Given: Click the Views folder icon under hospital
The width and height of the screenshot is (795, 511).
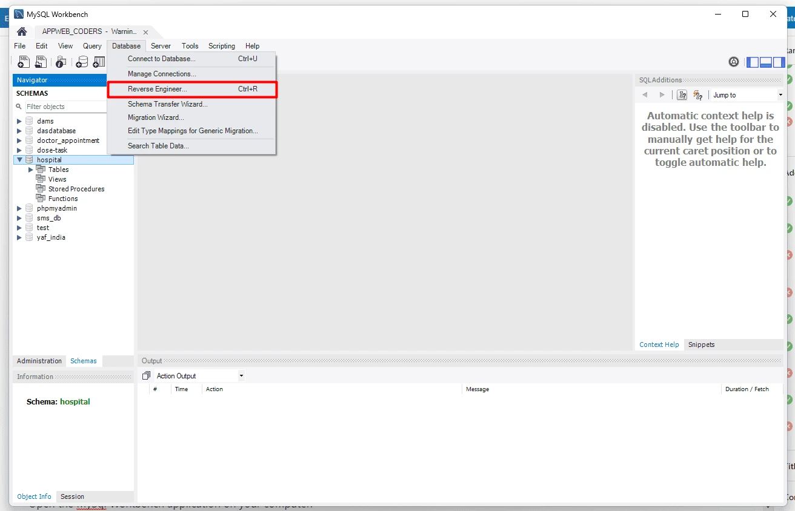Looking at the screenshot, I should click(x=41, y=179).
